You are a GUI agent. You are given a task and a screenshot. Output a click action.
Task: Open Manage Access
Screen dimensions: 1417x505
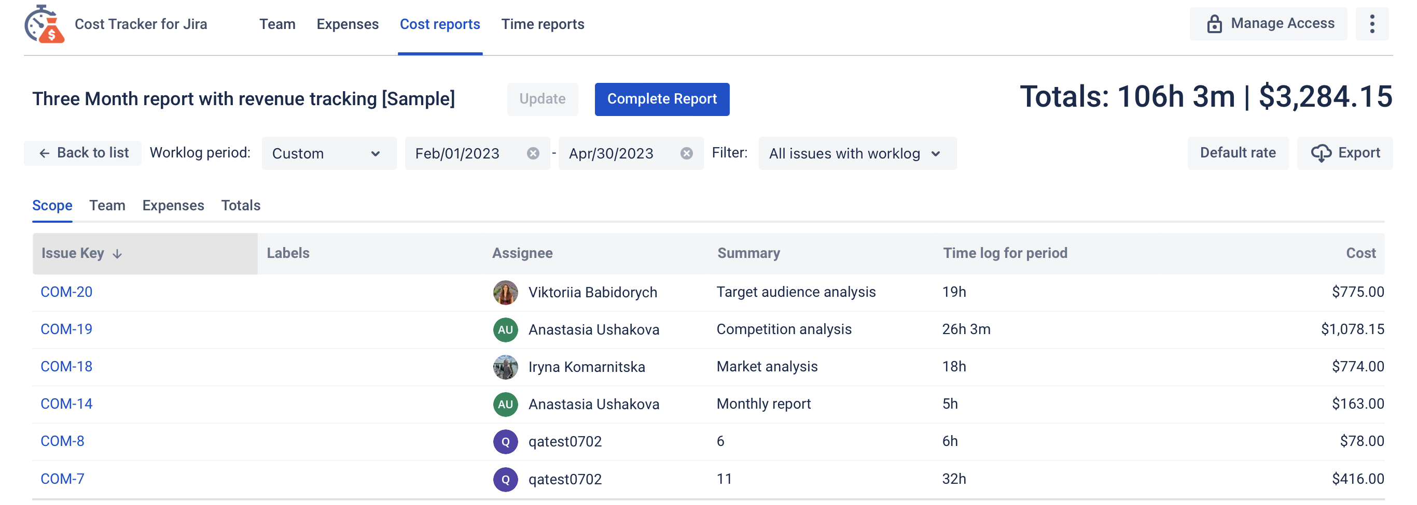[x=1268, y=24]
